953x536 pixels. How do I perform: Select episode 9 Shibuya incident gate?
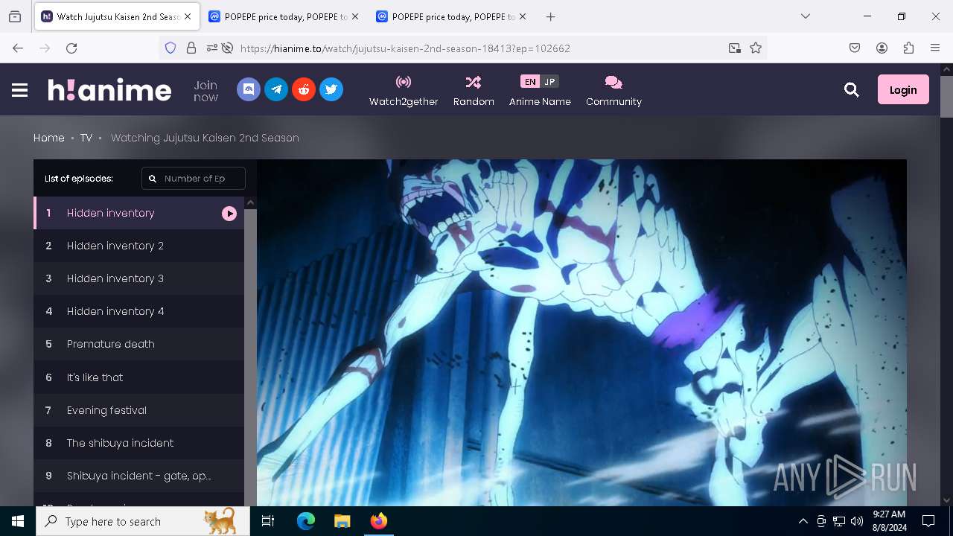coord(139,476)
